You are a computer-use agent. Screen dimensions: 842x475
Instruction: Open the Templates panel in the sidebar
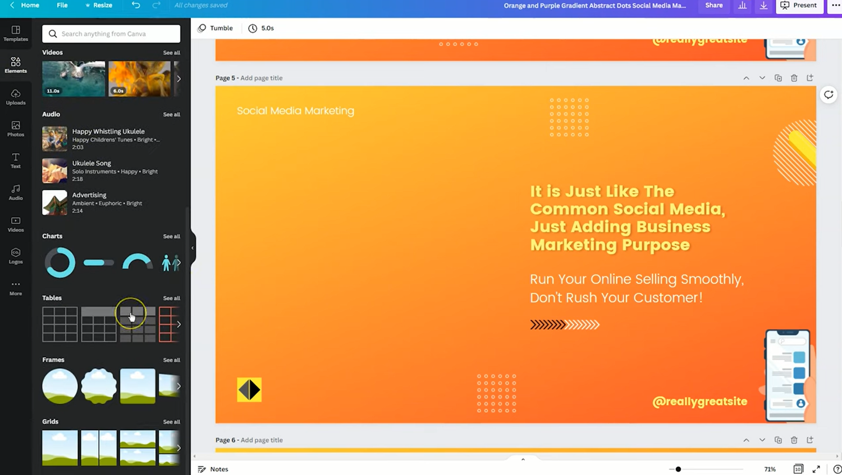pos(15,33)
